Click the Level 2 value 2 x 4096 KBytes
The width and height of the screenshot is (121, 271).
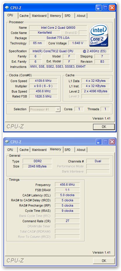(95, 91)
